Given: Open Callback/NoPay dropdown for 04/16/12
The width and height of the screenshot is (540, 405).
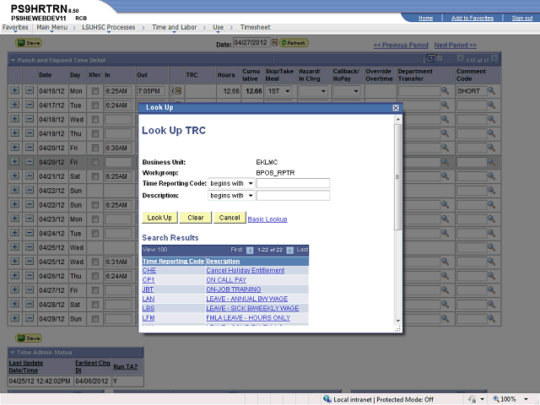Looking at the screenshot, I should pyautogui.click(x=347, y=91).
